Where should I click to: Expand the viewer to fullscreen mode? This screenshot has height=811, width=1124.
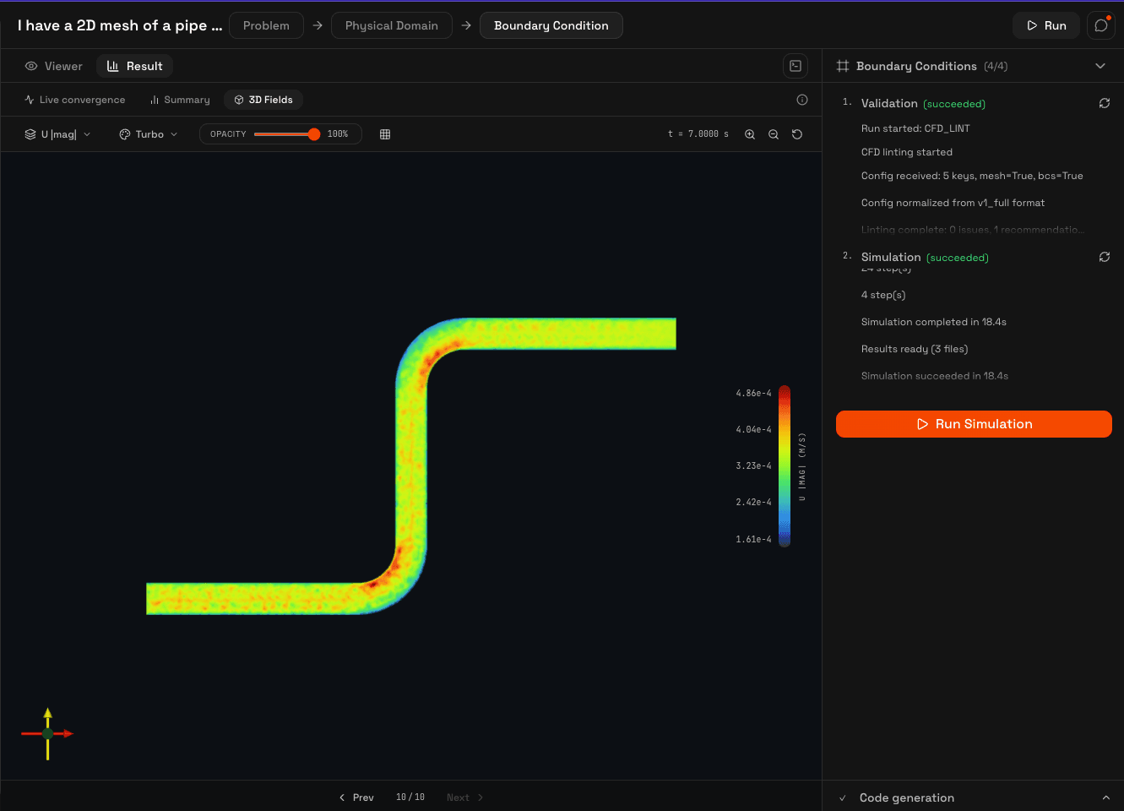794,65
